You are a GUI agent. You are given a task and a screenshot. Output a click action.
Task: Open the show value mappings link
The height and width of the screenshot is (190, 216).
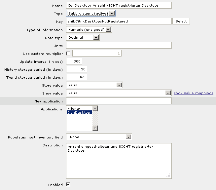click(x=194, y=93)
